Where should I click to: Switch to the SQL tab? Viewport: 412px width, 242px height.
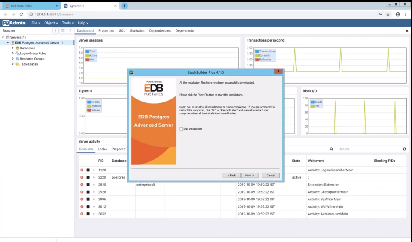point(122,31)
